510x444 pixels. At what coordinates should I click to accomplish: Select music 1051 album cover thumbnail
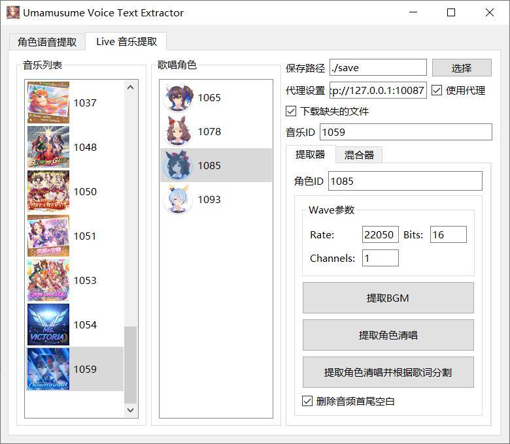coord(48,236)
